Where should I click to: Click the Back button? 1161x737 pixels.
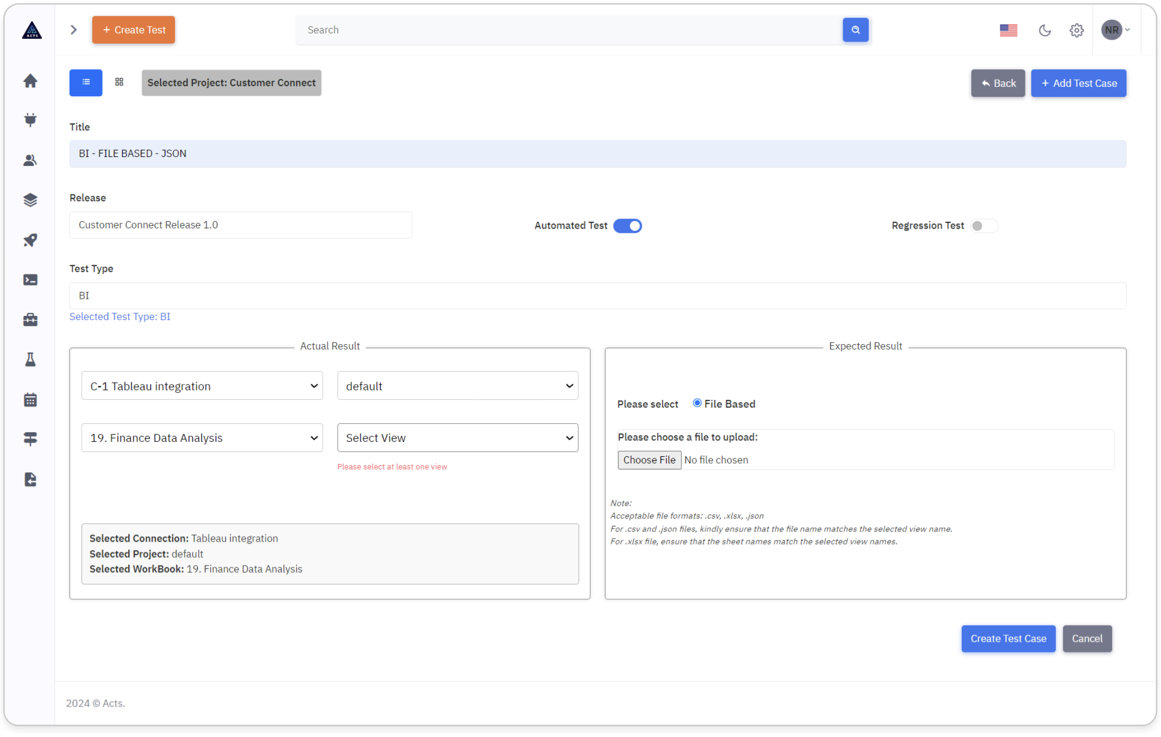998,83
